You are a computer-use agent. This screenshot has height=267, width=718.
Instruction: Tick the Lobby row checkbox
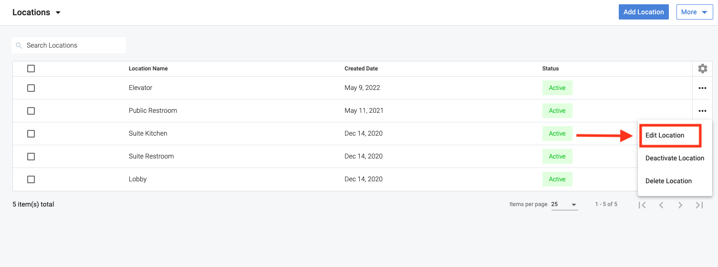pyautogui.click(x=31, y=179)
